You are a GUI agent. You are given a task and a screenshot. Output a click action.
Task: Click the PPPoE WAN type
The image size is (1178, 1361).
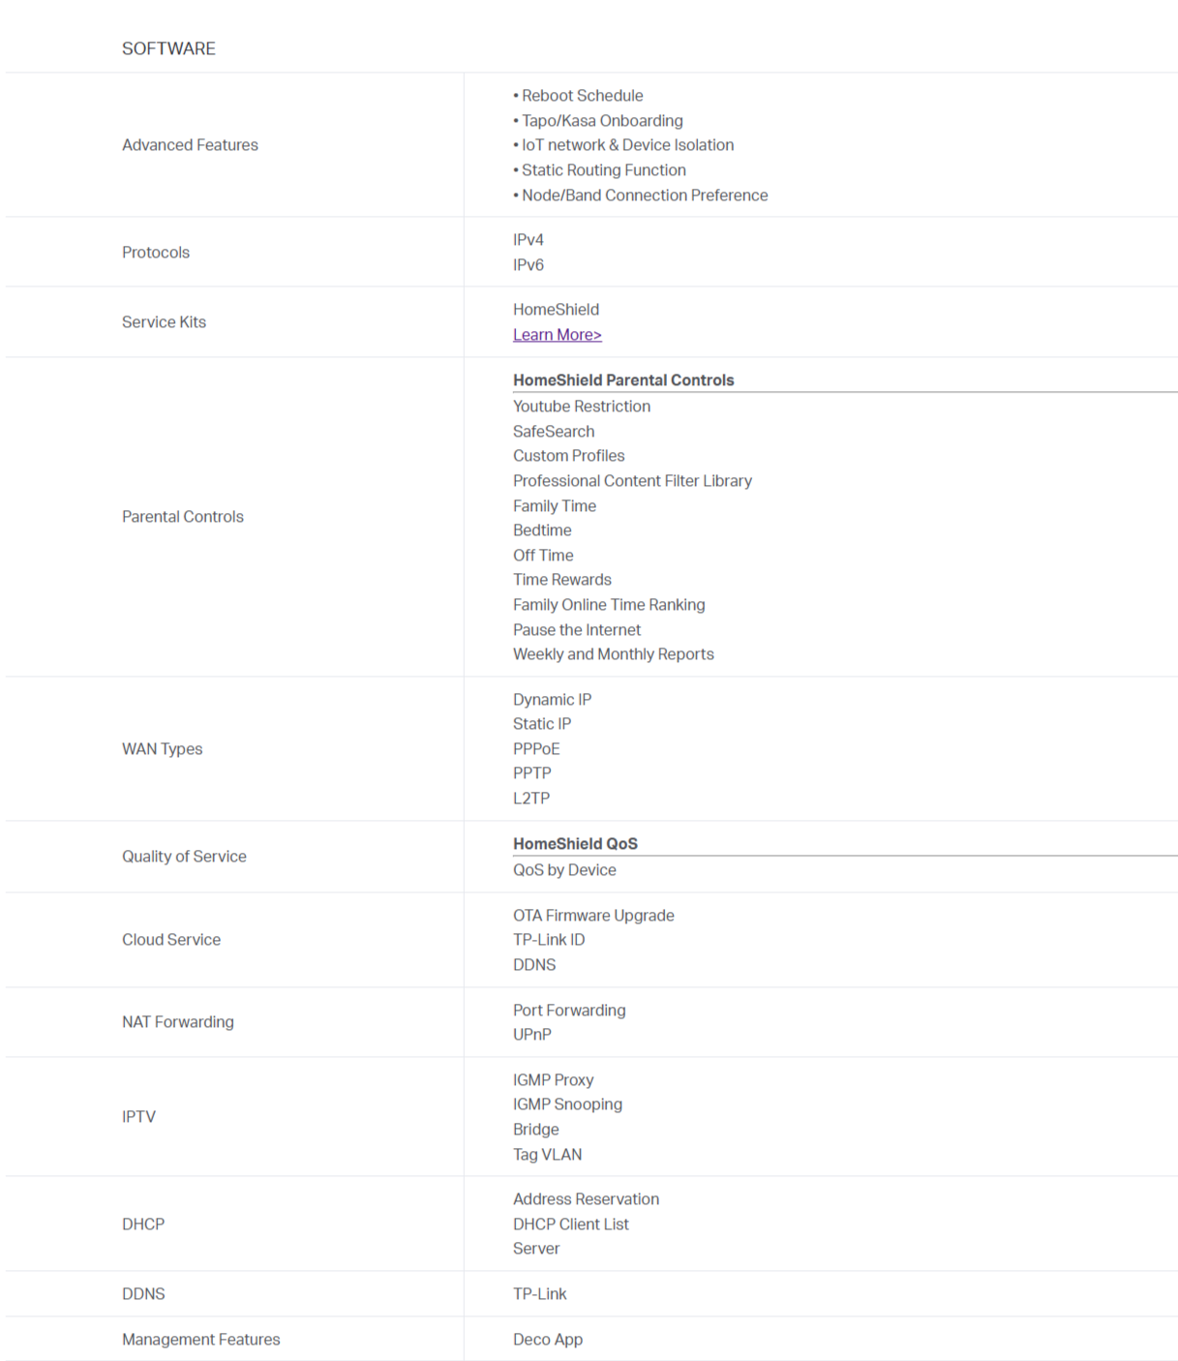pyautogui.click(x=536, y=749)
